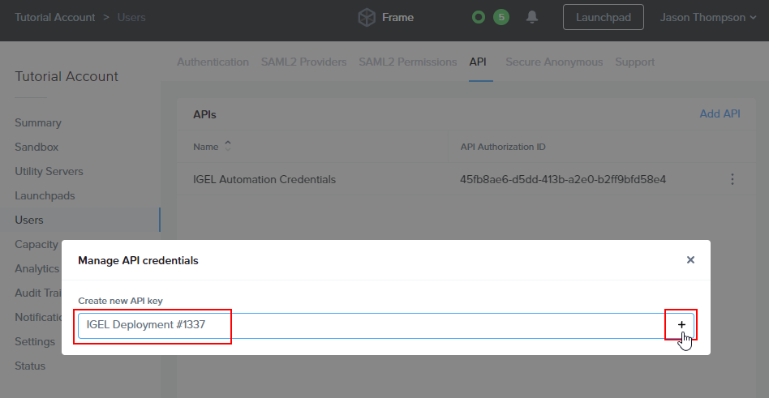Open Settings in sidebar
This screenshot has height=398, width=769.
click(x=35, y=341)
